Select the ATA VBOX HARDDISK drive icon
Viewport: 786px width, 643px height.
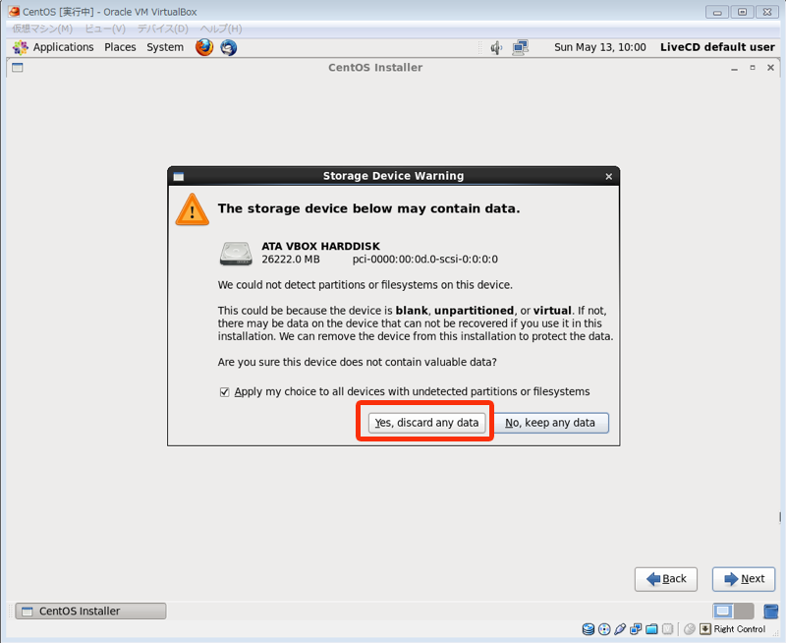click(236, 254)
